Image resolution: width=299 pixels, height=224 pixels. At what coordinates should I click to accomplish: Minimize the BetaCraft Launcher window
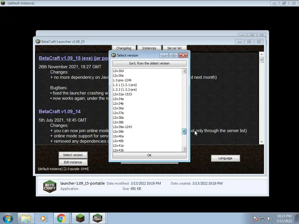(x=239, y=41)
